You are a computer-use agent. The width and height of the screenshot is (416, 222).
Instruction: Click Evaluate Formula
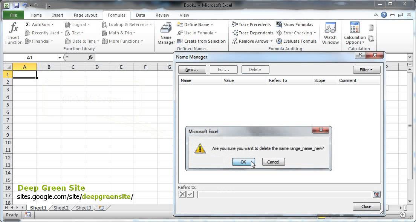coord(296,41)
